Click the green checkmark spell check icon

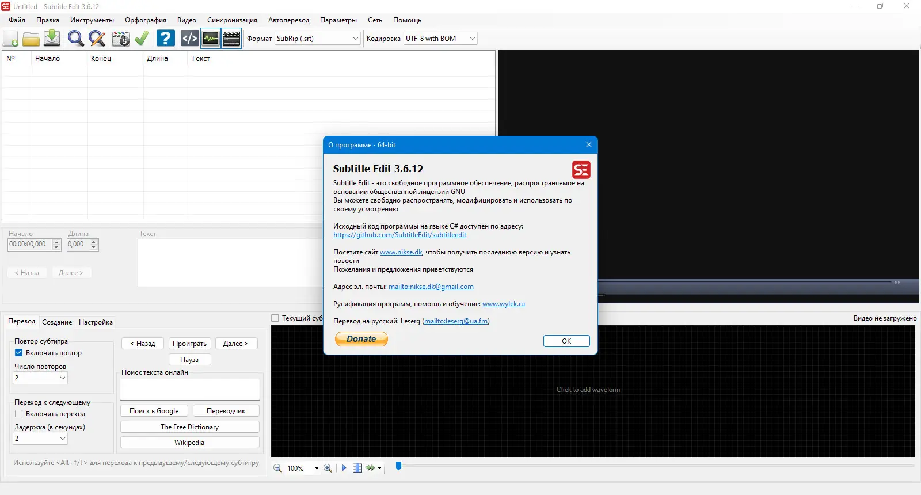[x=142, y=39]
